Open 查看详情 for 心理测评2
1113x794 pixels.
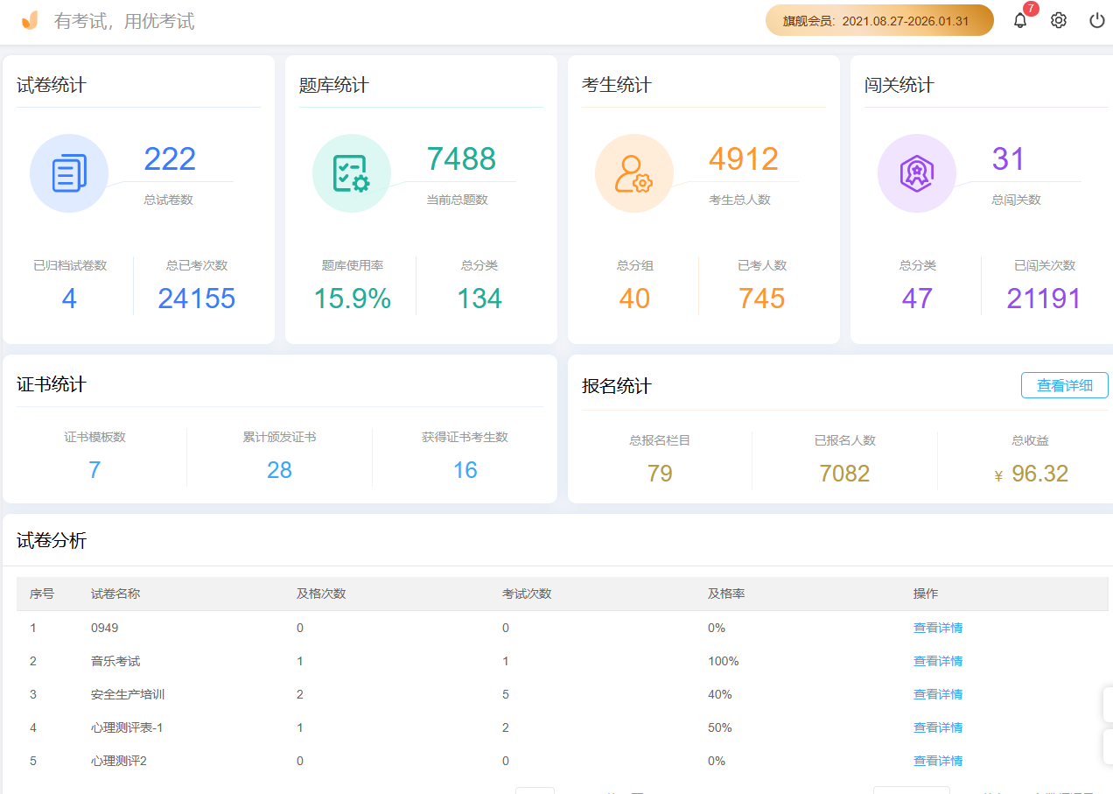[x=937, y=760]
